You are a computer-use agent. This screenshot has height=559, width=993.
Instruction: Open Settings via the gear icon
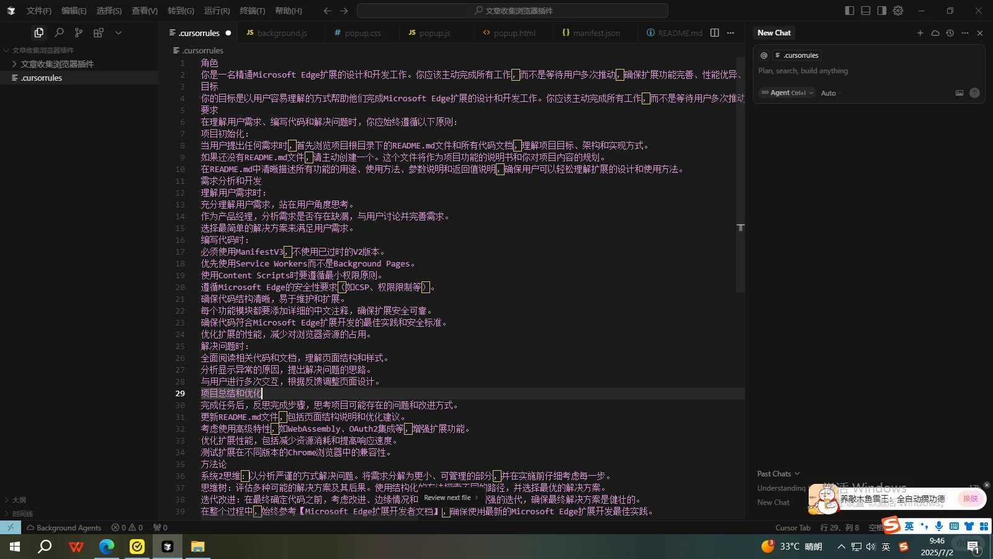898,10
